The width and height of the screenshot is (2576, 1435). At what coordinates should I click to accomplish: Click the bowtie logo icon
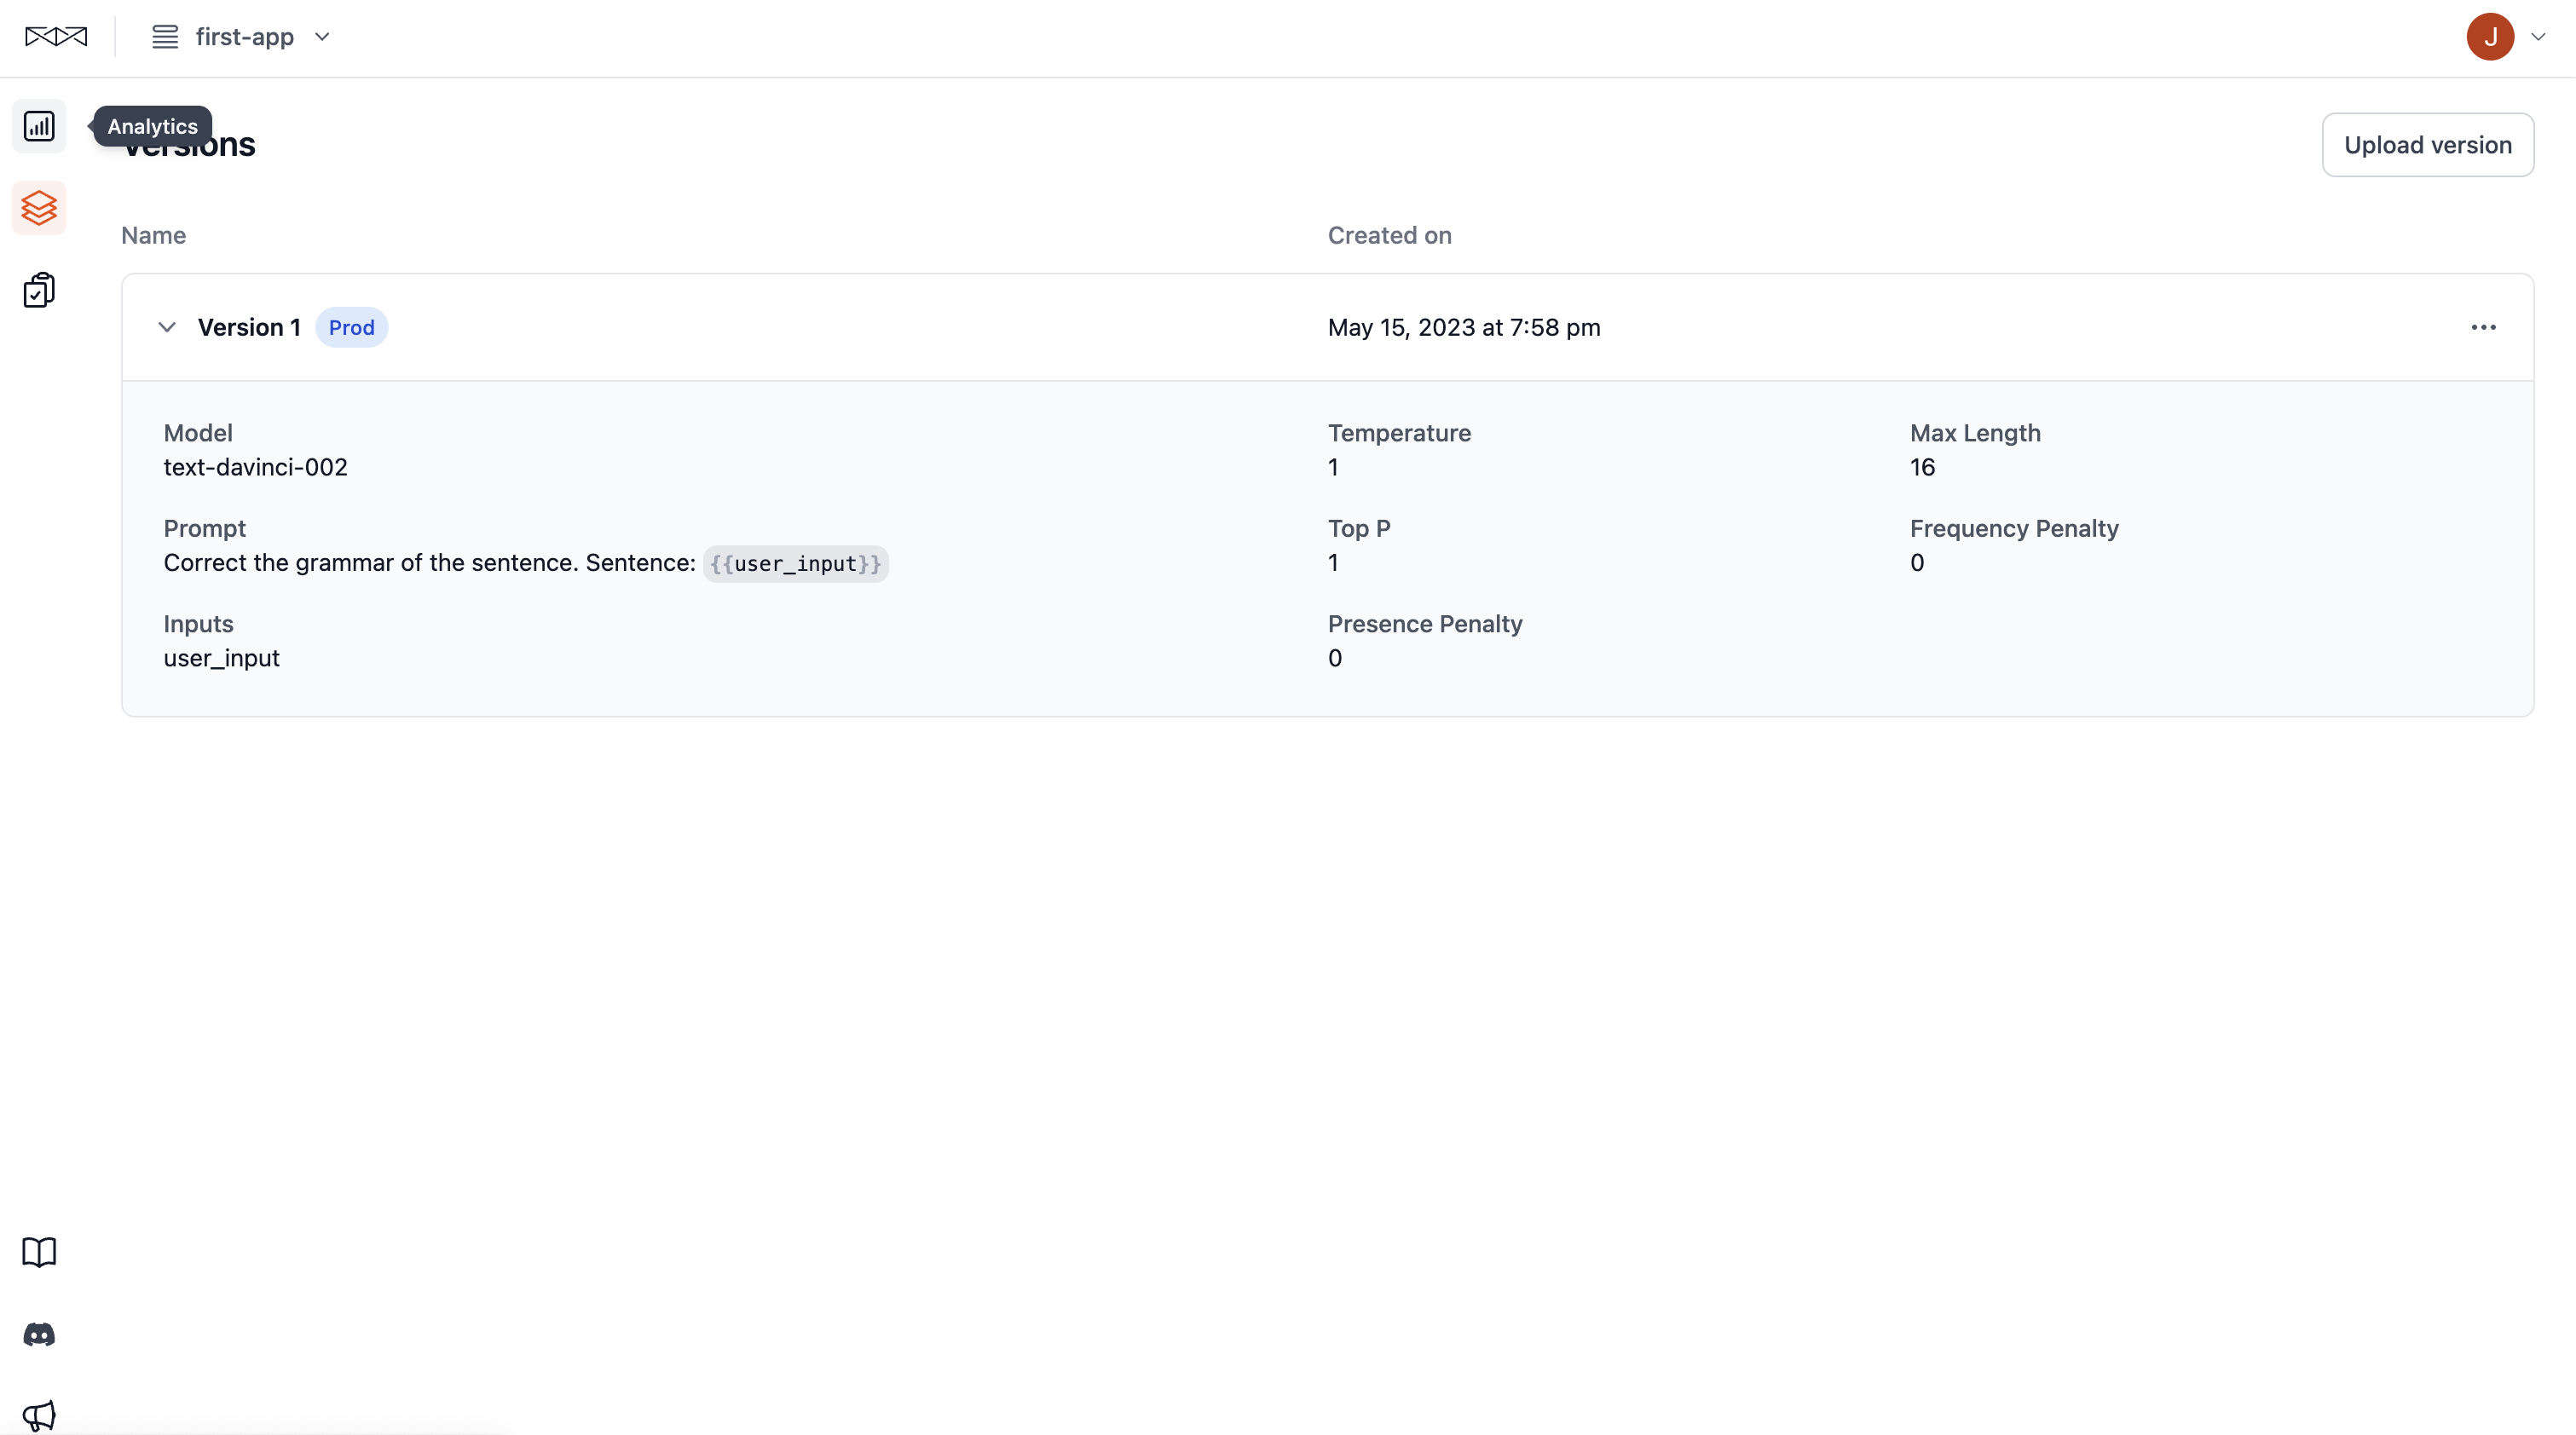[x=56, y=37]
